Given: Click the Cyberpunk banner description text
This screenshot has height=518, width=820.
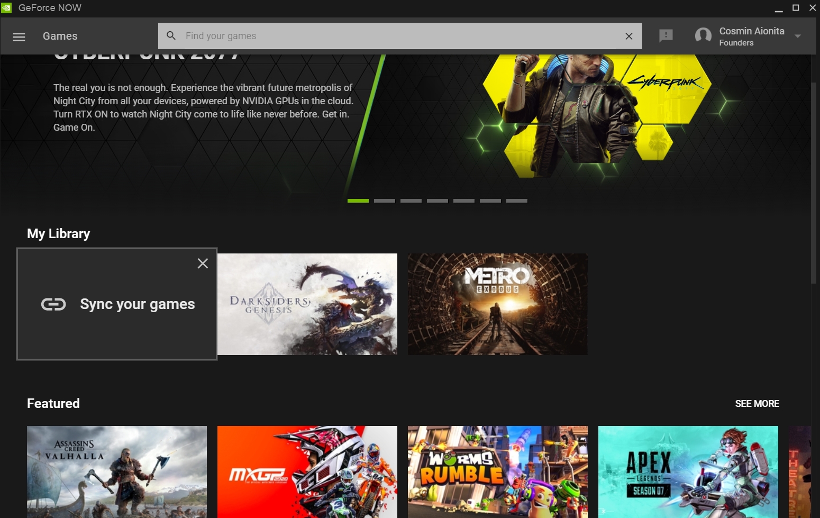Looking at the screenshot, I should 203,107.
